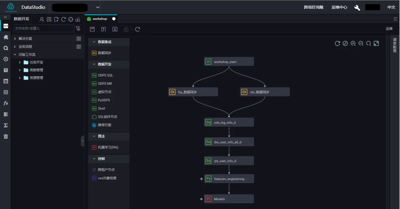Expand the 任务开发 folder
The height and width of the screenshot is (209, 400).
click(20, 62)
